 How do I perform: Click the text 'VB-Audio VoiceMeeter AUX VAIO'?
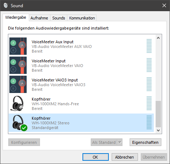(x=62, y=46)
